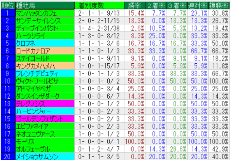This screenshot has width=231, height=160.
Task: Click the 30.8% place rate cell
Action: point(219,13)
